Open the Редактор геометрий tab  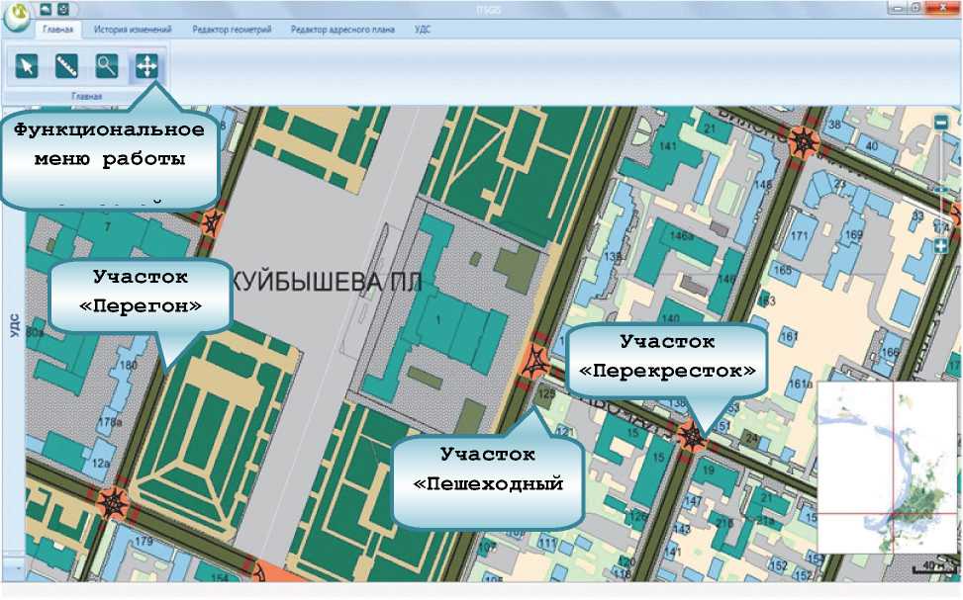232,30
